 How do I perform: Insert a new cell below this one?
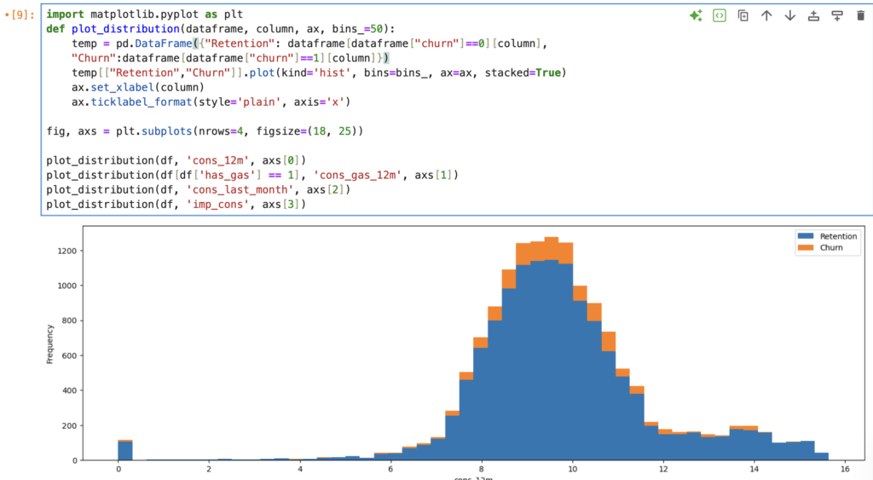click(x=836, y=15)
